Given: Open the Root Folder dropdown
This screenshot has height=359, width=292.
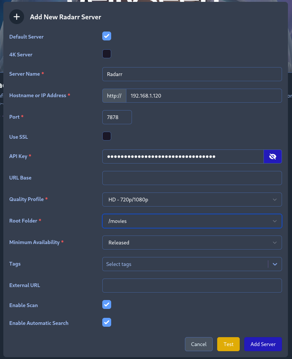Looking at the screenshot, I should pyautogui.click(x=192, y=221).
